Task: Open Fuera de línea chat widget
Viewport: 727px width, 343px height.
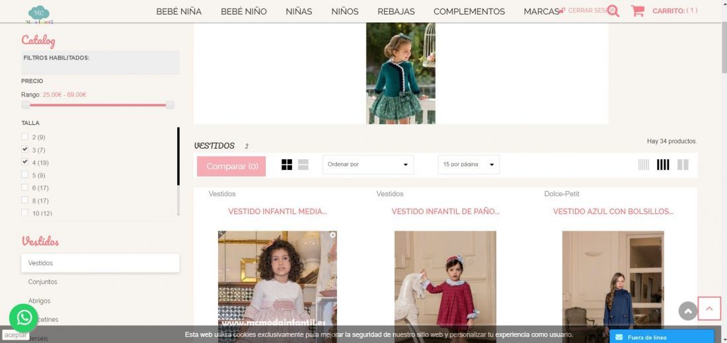Action: (x=662, y=336)
